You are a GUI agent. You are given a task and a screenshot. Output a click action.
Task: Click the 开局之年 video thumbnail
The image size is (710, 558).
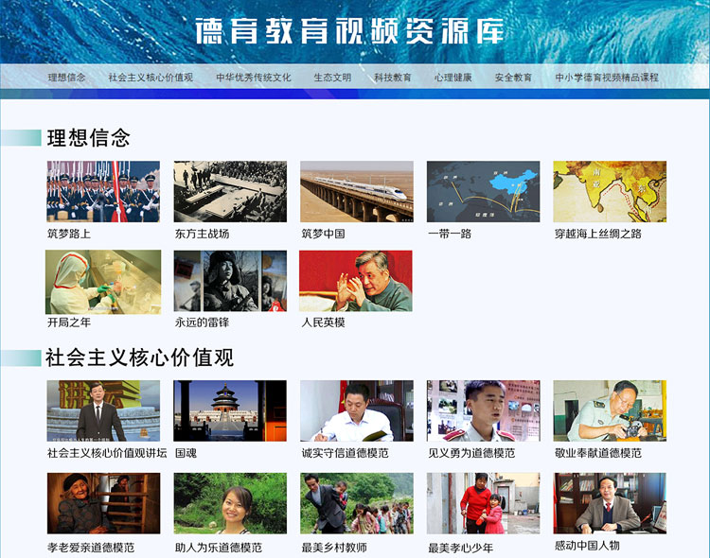[x=103, y=282]
